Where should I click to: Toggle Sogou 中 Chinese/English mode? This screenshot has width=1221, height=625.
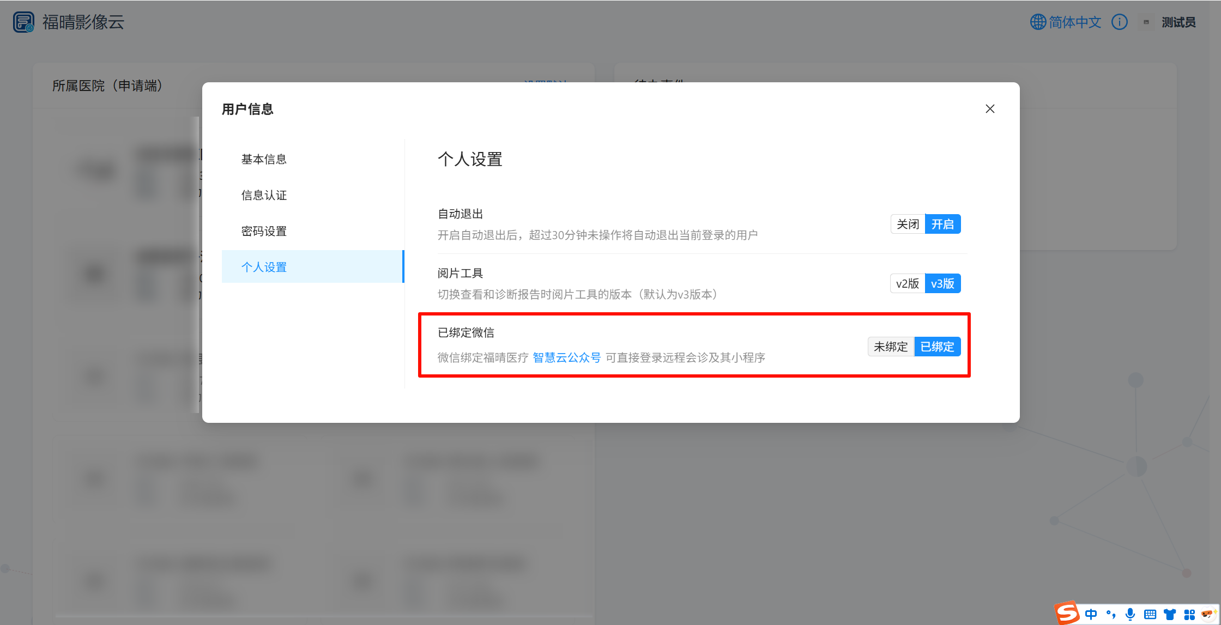coord(1091,614)
